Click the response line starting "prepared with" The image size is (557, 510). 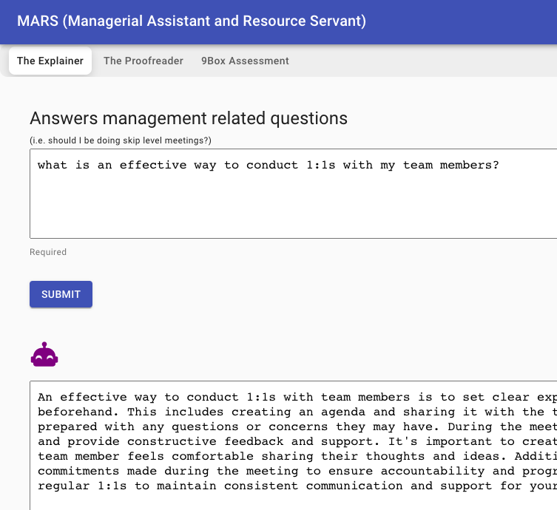click(x=296, y=426)
